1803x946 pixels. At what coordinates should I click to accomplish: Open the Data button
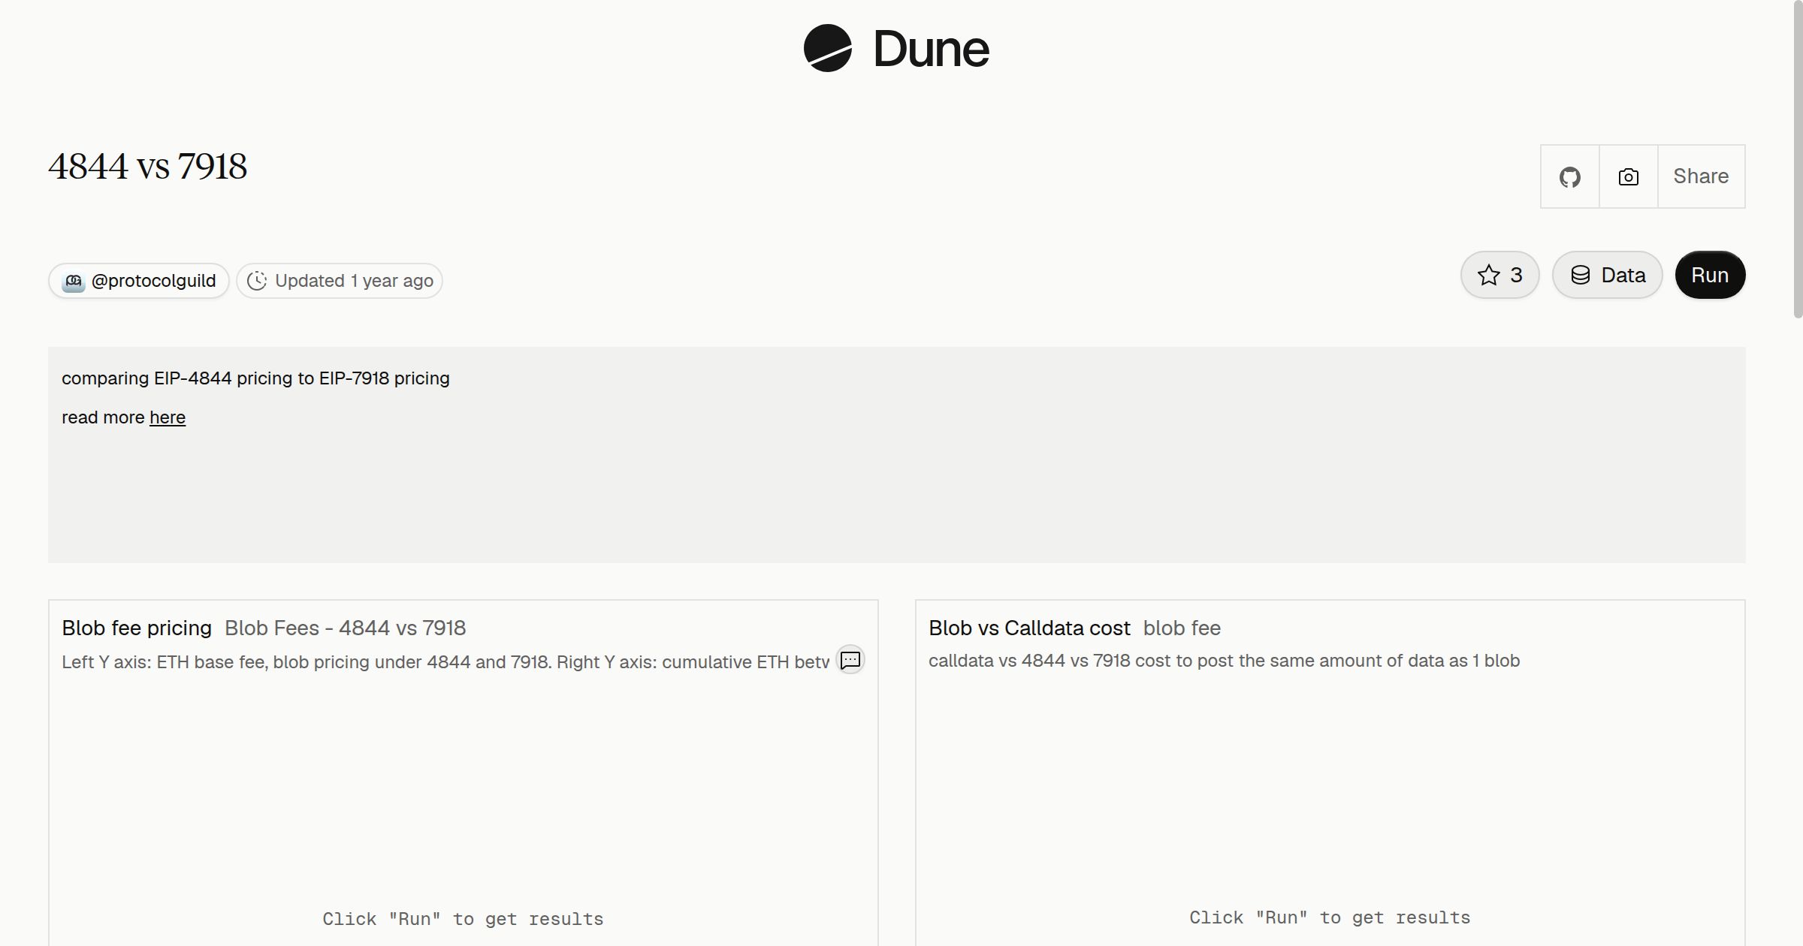point(1608,275)
